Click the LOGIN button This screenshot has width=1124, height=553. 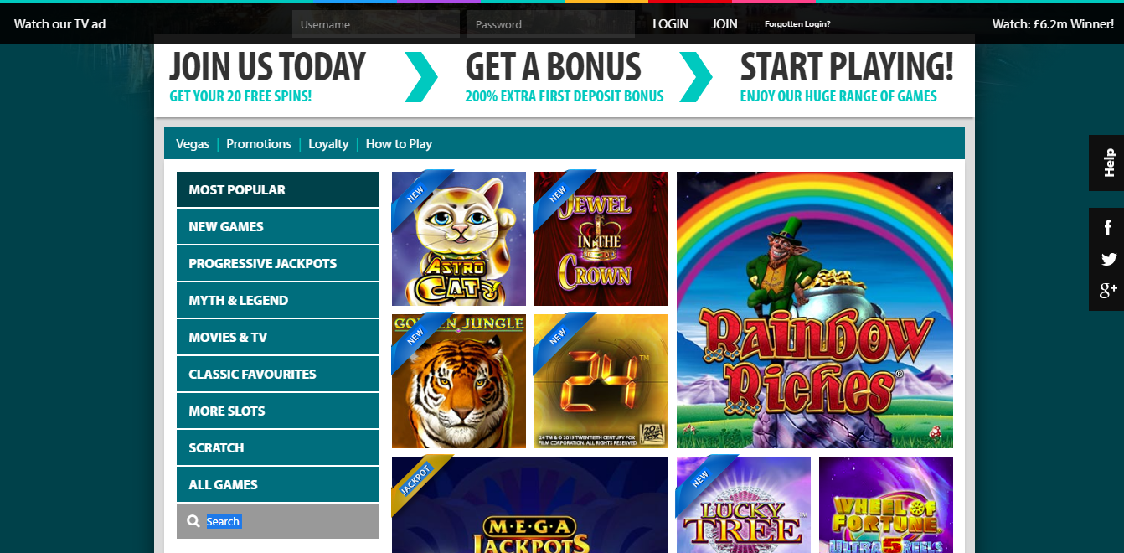670,24
